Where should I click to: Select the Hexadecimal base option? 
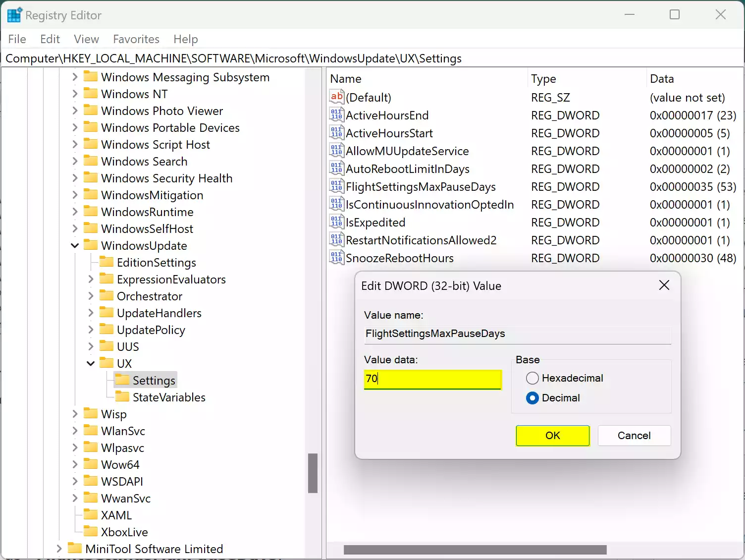point(532,378)
